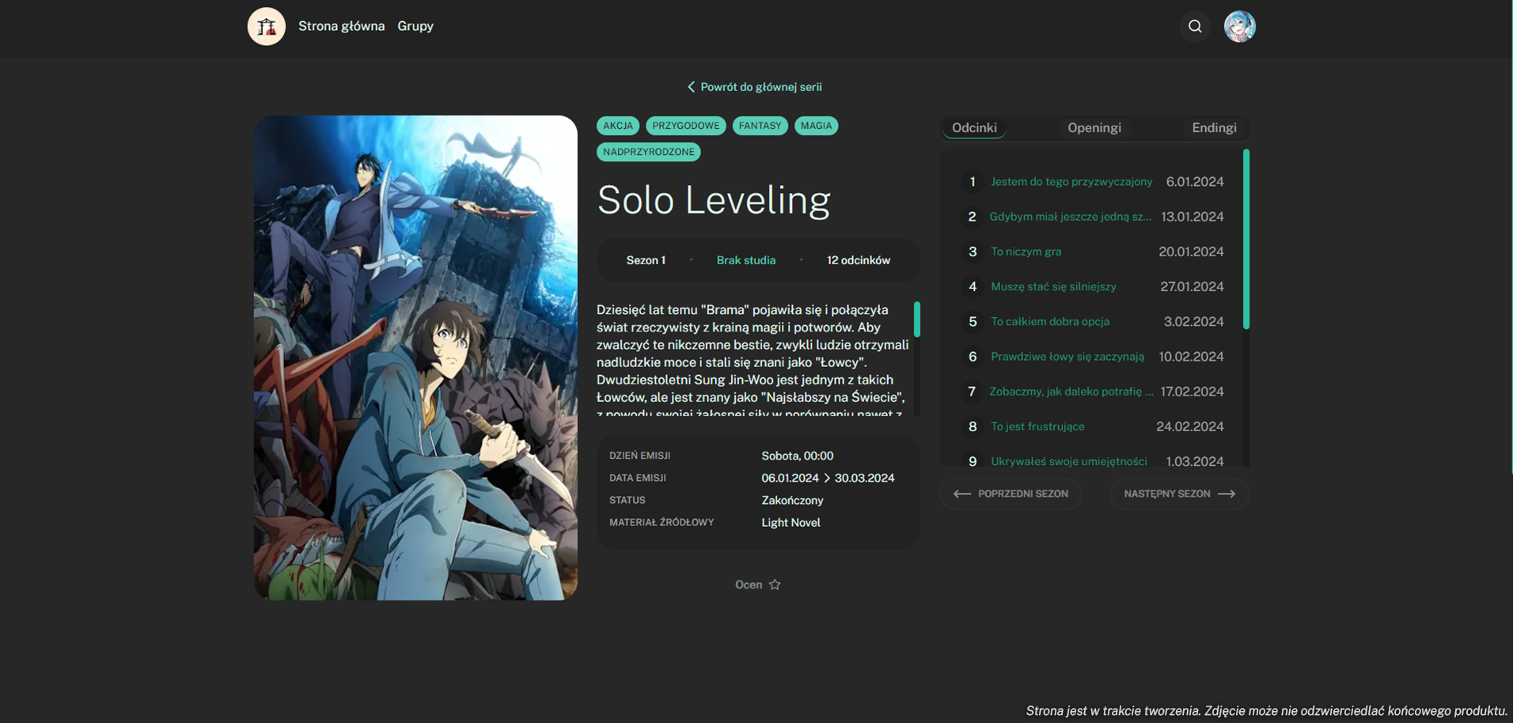Switch to the Openingi tab
This screenshot has height=723, width=1513.
click(x=1094, y=127)
